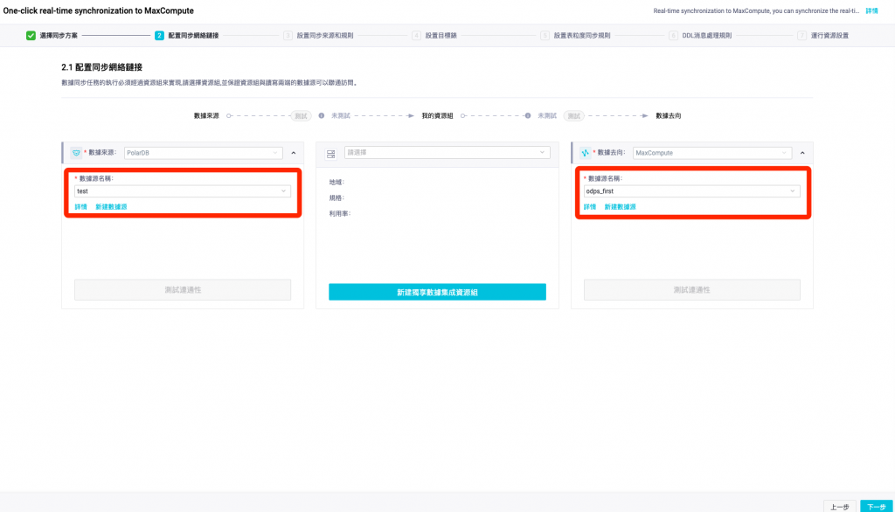Select step 設置目標表
This screenshot has width=895, height=512.
(x=441, y=36)
